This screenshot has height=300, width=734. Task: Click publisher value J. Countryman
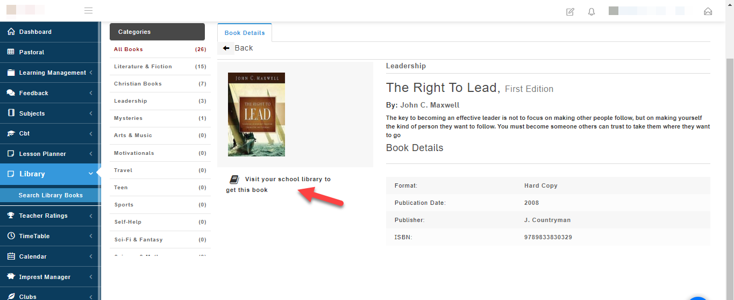[547, 220]
